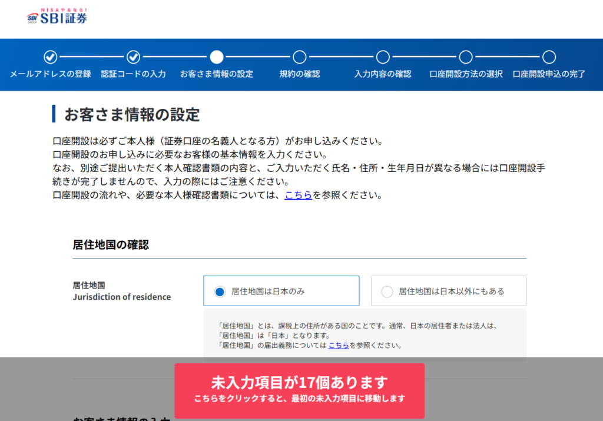Click the 規約の確認 step label
Screen dimensions: 603x421
click(x=300, y=74)
